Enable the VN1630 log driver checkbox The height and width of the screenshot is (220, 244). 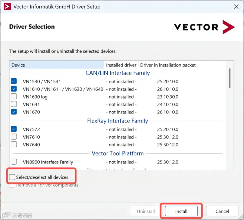click(x=14, y=96)
